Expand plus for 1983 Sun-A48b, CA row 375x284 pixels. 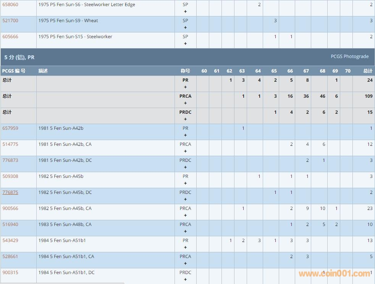pyautogui.click(x=186, y=231)
